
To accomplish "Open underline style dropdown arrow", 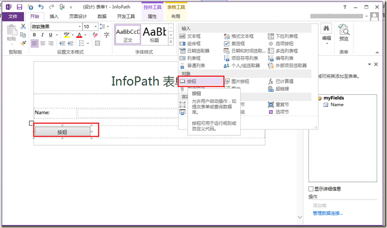I will (57, 35).
